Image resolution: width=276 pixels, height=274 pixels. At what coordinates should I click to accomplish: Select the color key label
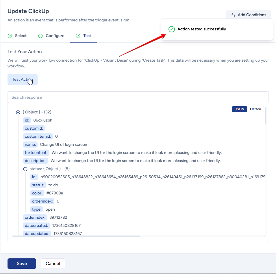pos(38,193)
